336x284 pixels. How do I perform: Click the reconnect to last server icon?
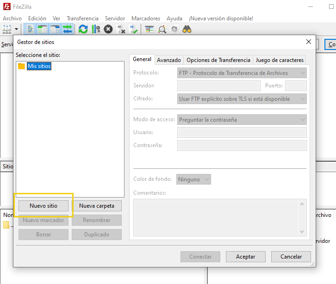tap(133, 29)
